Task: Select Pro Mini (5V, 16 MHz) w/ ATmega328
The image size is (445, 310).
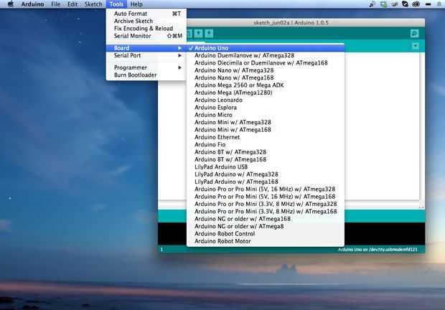Action: tap(266, 189)
